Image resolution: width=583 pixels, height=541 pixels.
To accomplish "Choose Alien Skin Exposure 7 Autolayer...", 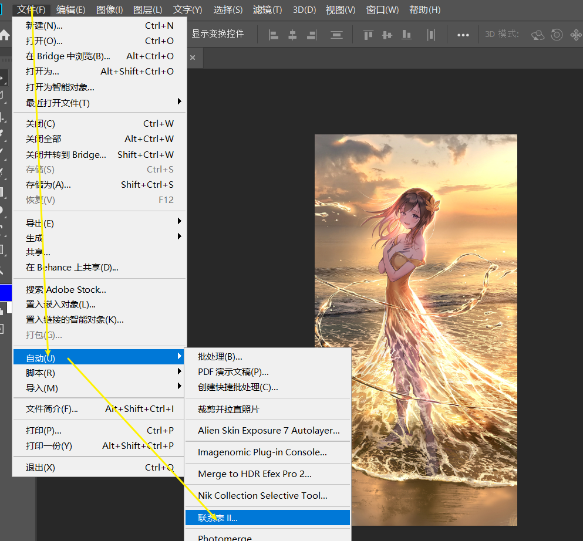I will [268, 431].
